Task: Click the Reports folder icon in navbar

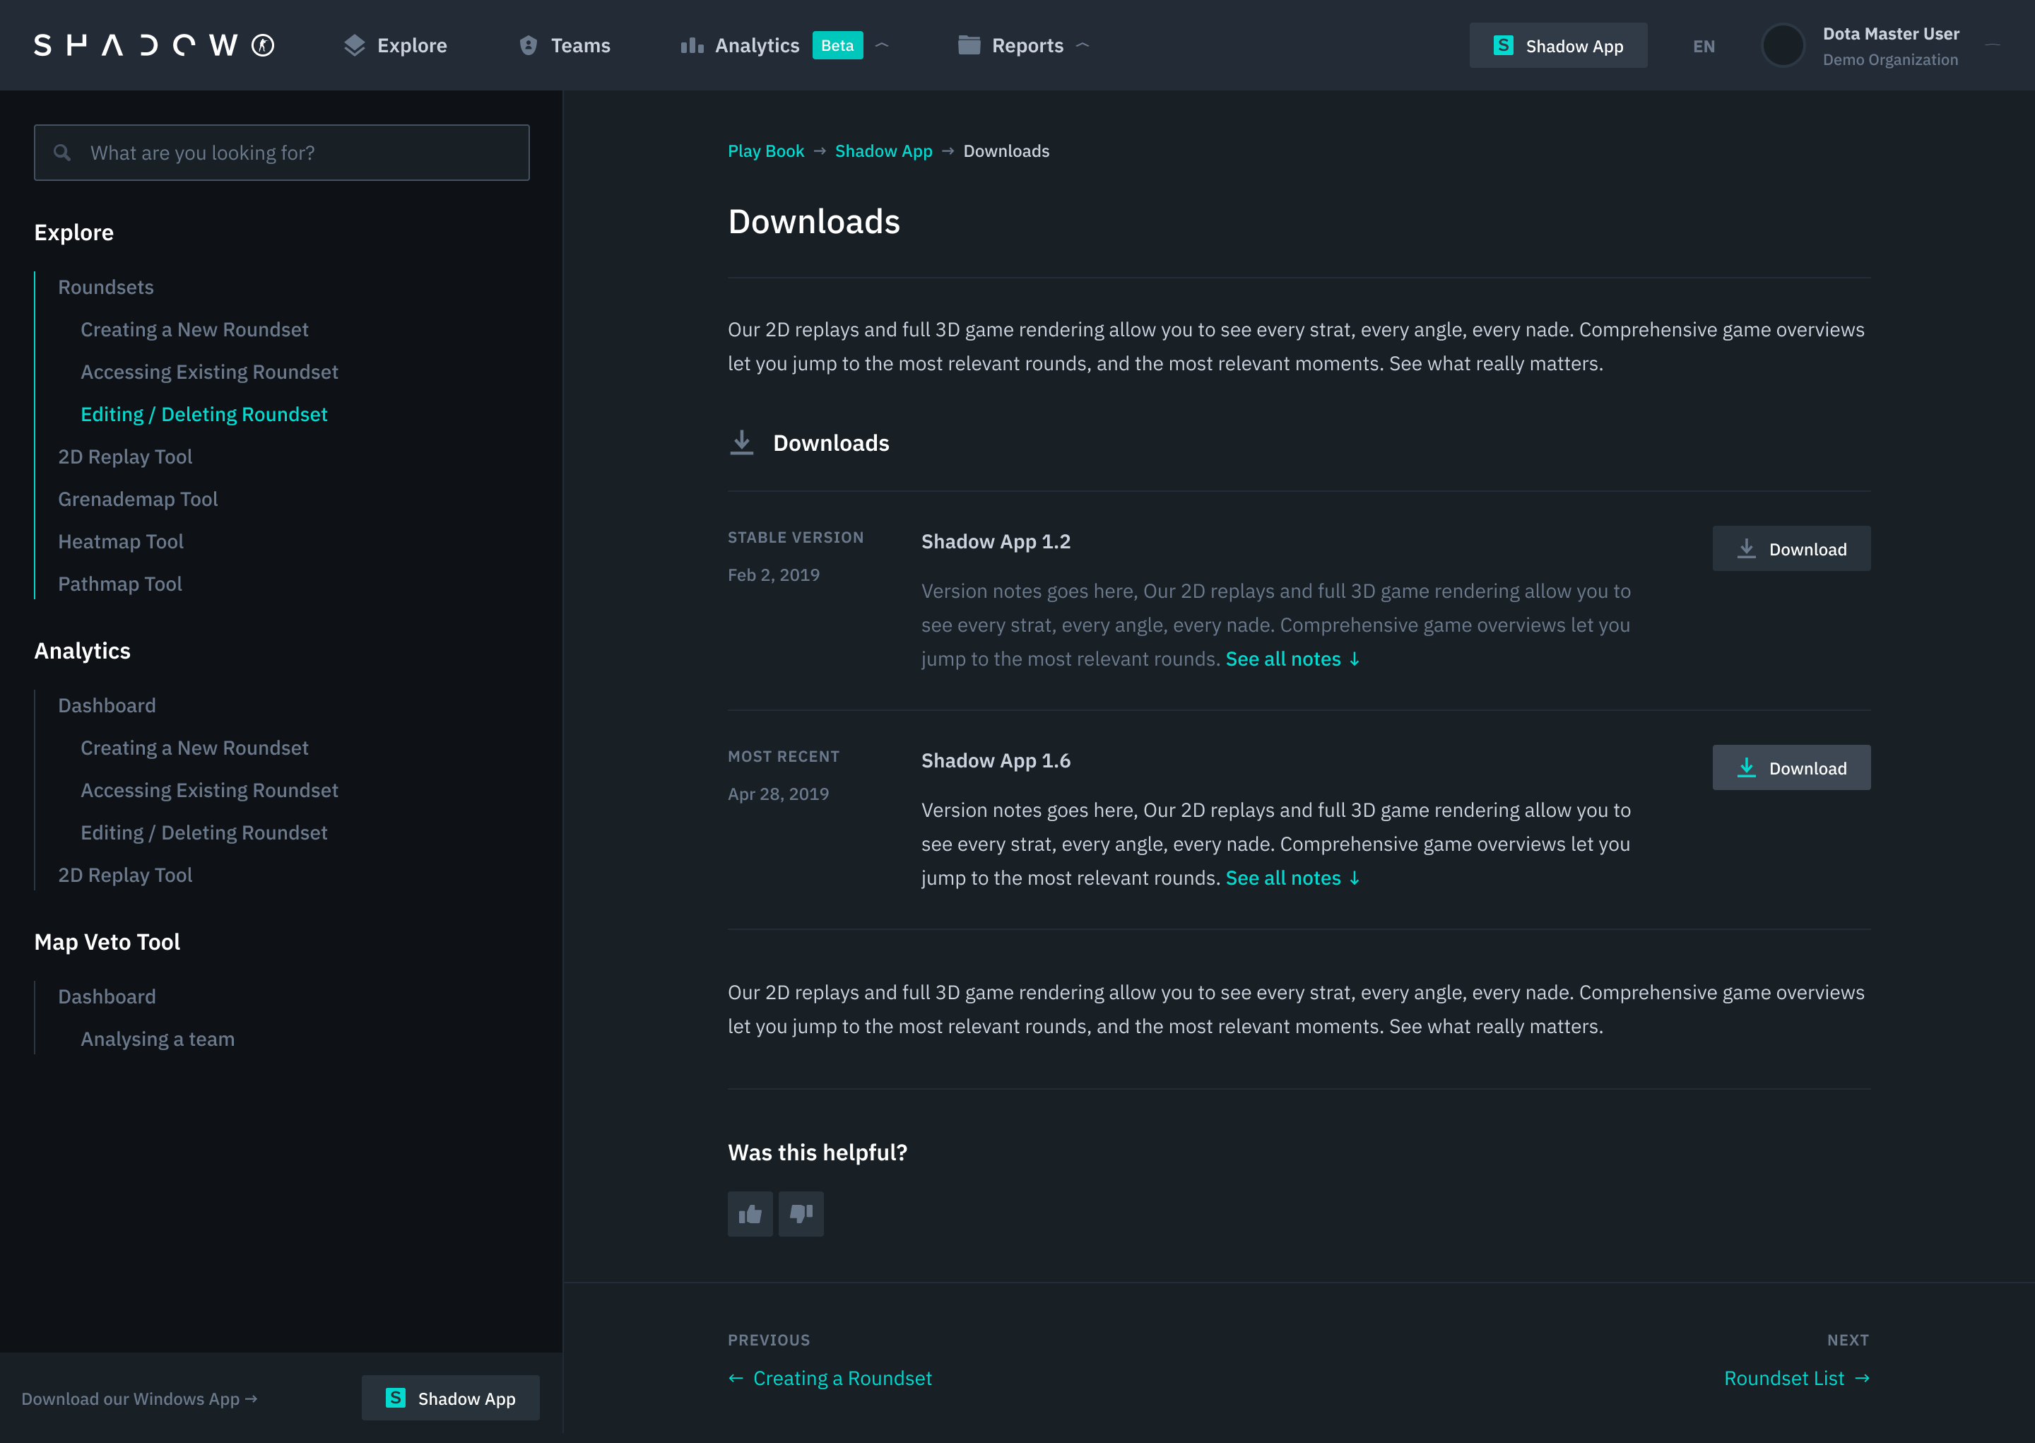Action: [968, 45]
